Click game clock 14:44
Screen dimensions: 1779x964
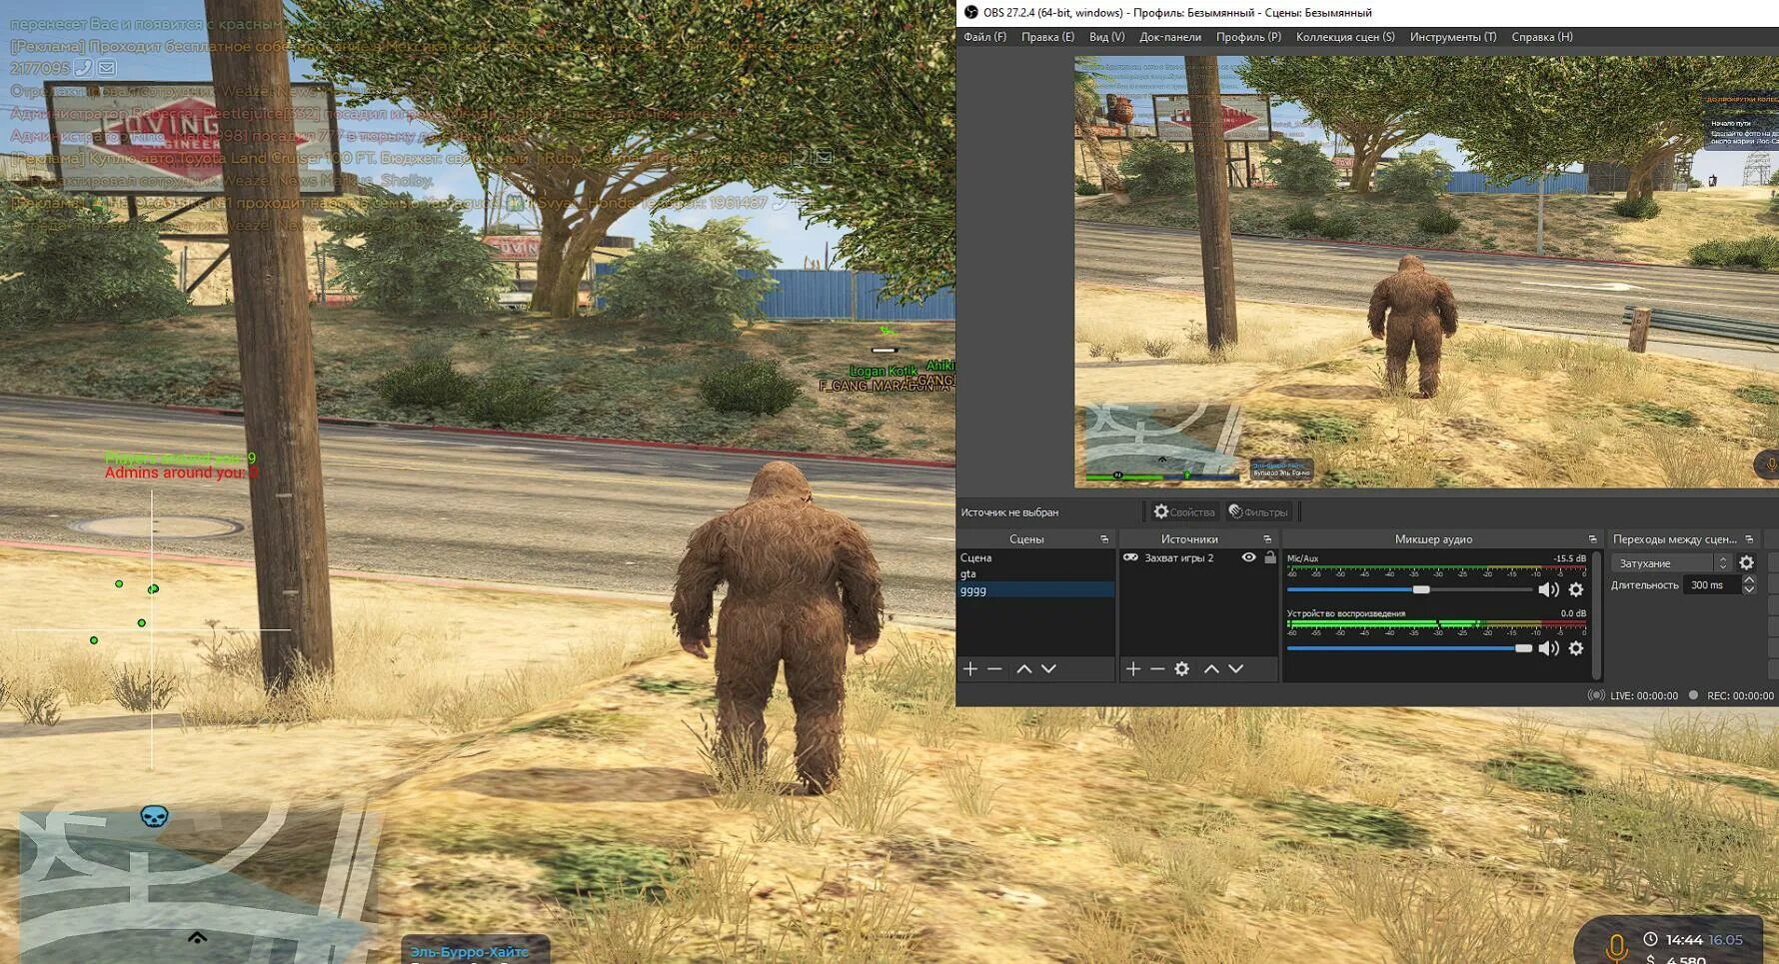(1684, 940)
